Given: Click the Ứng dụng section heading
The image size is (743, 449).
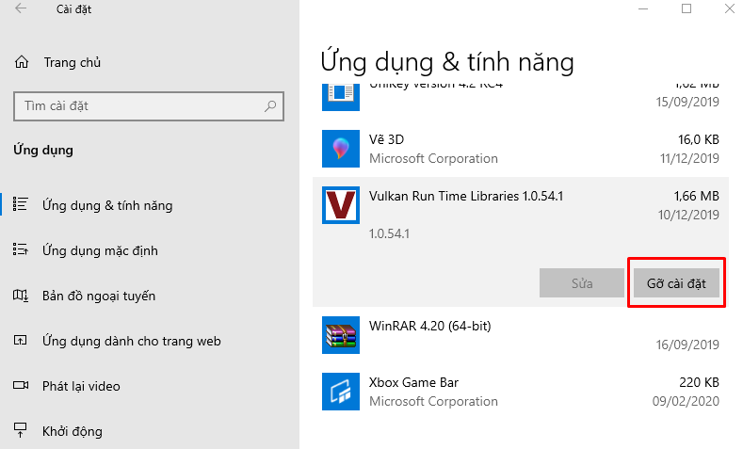Looking at the screenshot, I should (x=43, y=151).
